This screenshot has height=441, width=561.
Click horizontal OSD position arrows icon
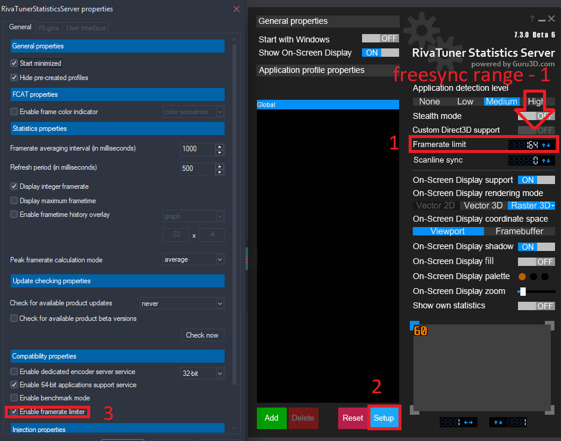(468, 422)
